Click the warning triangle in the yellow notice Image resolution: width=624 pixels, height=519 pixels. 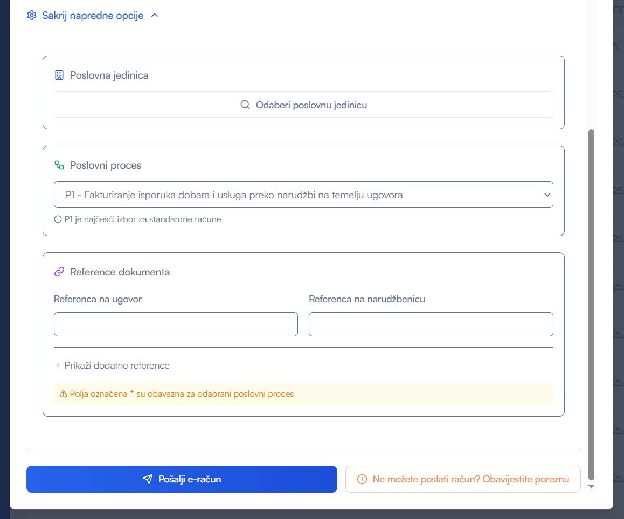[63, 394]
